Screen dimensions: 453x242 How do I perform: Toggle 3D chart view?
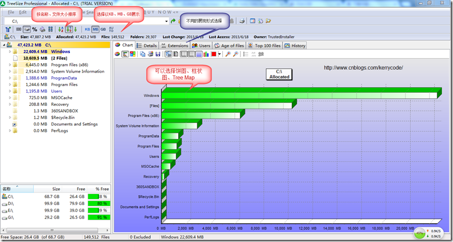coord(168,54)
